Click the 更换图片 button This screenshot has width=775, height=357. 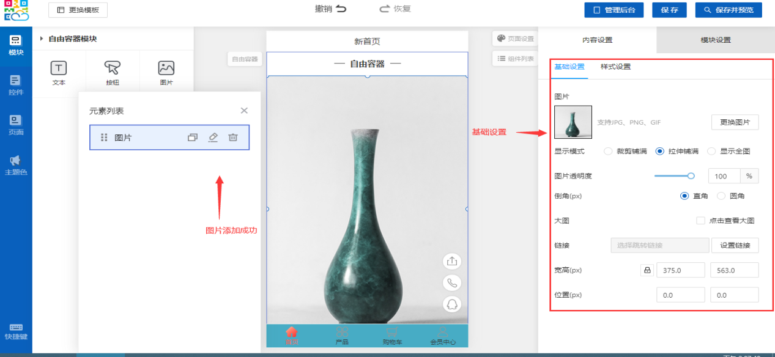pos(735,122)
